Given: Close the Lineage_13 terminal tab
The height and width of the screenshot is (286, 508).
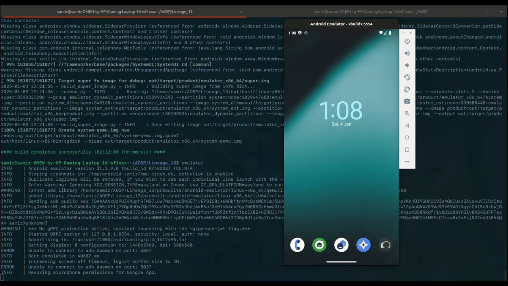Looking at the screenshot, I should (241, 12).
